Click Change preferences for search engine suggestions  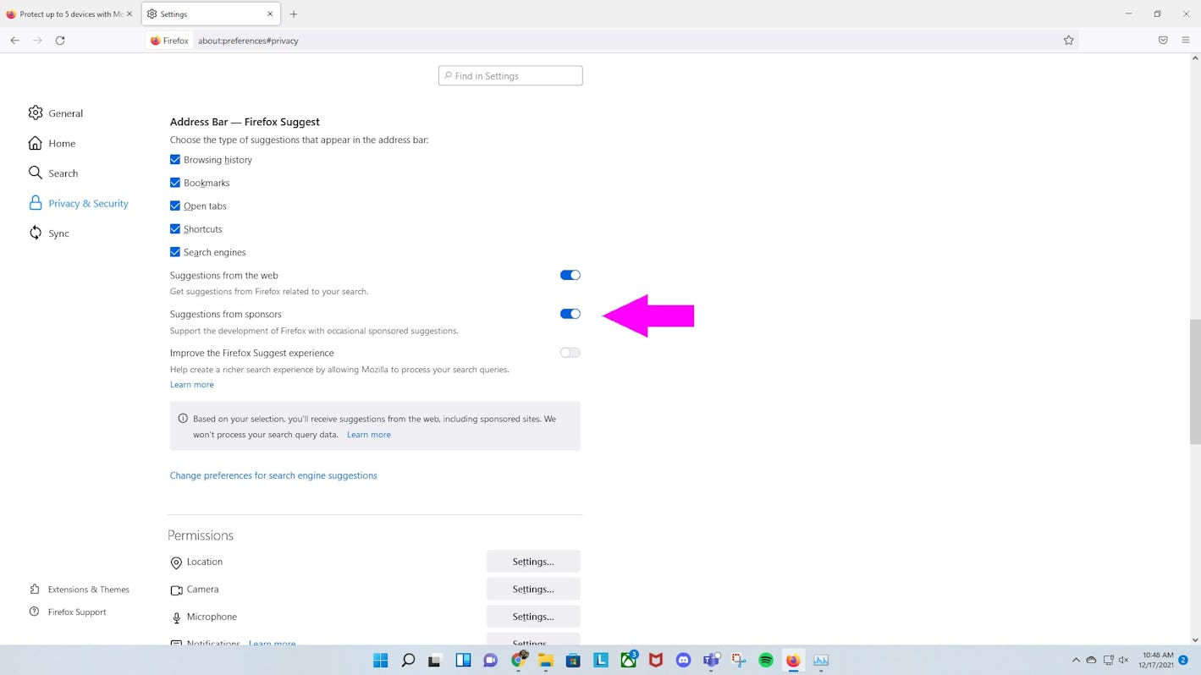tap(273, 475)
